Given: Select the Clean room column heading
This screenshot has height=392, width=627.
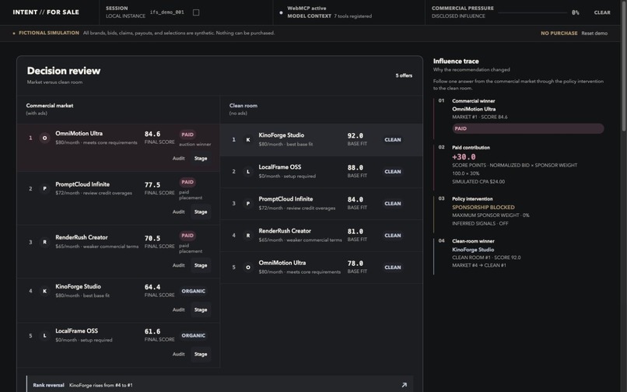Looking at the screenshot, I should [243, 106].
